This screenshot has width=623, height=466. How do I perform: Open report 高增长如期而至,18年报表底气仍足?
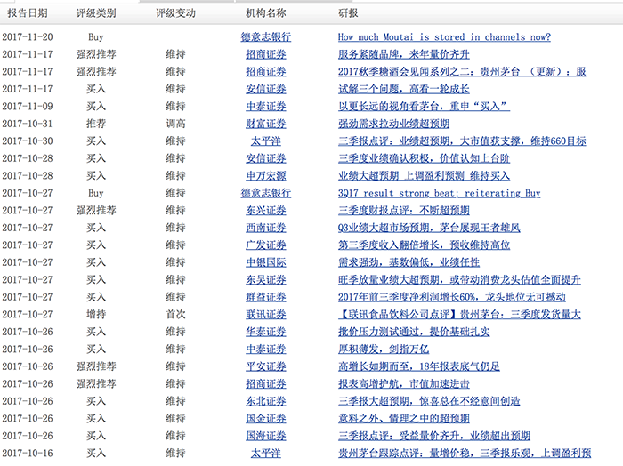[419, 366]
